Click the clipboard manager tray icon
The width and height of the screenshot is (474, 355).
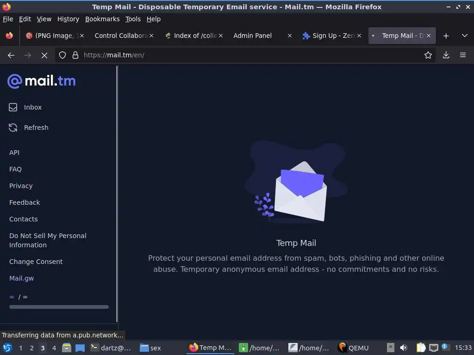coord(421,348)
